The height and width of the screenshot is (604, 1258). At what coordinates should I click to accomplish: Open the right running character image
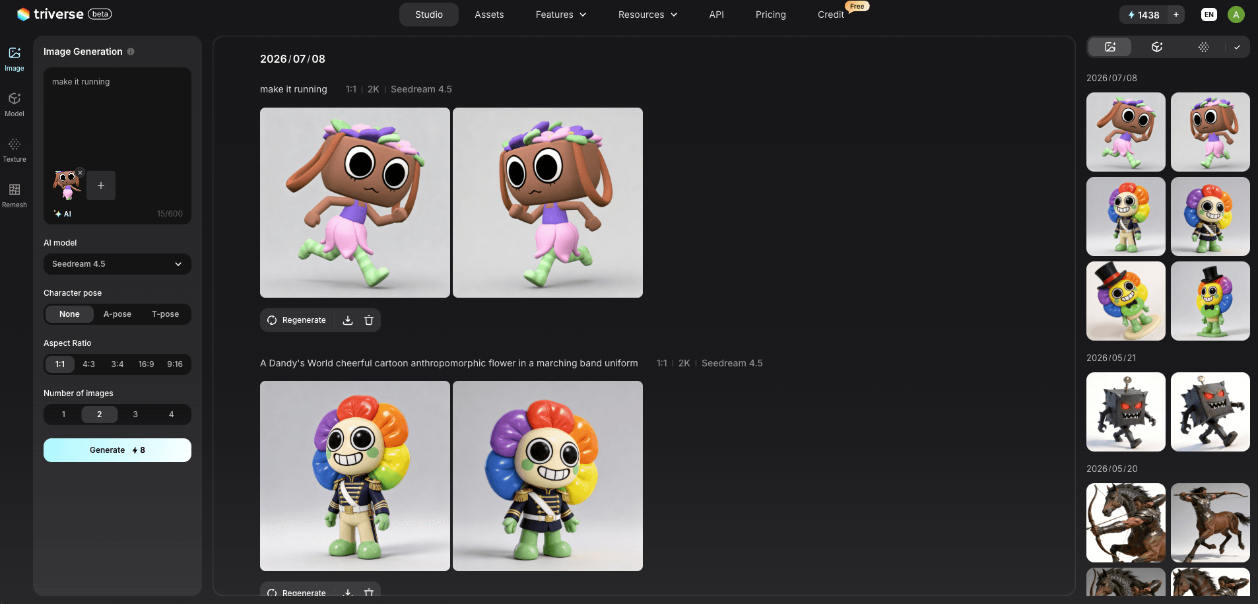tap(548, 203)
